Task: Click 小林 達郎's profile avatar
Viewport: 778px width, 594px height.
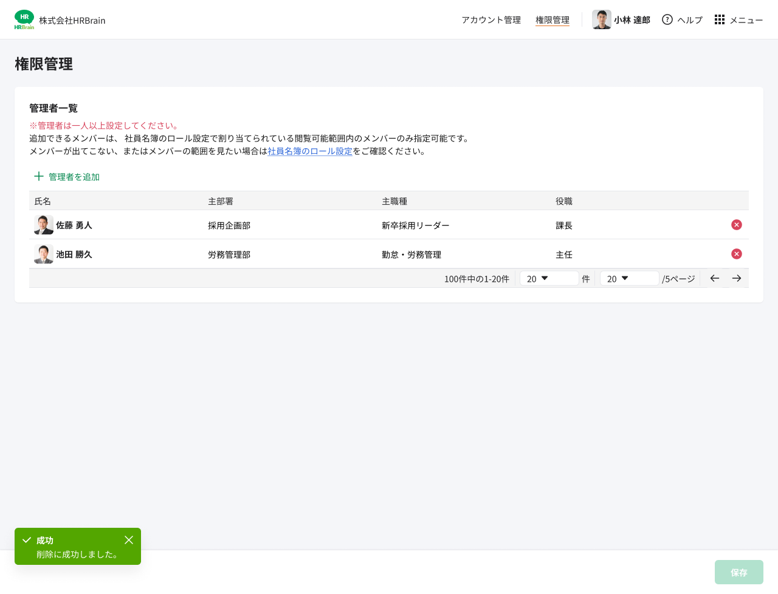Action: [x=601, y=19]
